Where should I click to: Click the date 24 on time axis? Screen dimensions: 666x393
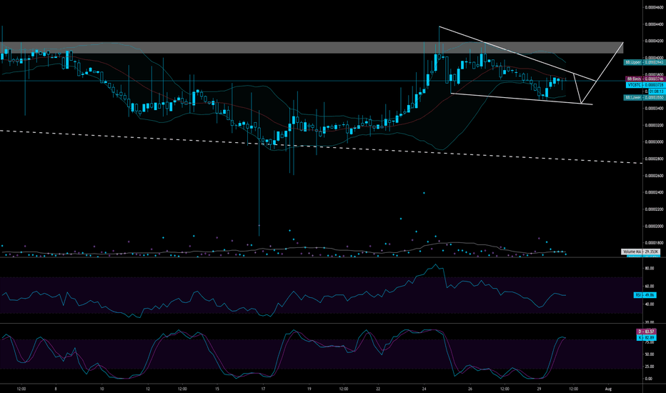(424, 389)
